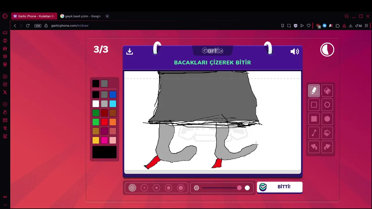Open browser downloads icon
The image size is (372, 209).
(x=350, y=26)
